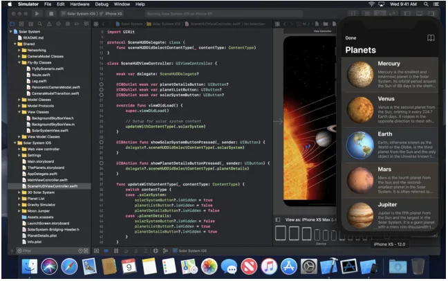Screen dimensions: 448x281
Task: Select the version editor button
Action: point(392,13)
